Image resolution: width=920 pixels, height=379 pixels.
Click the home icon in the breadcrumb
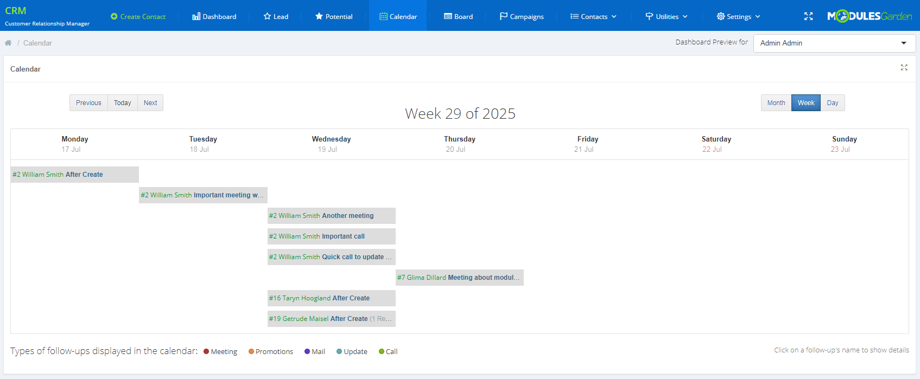(8, 43)
